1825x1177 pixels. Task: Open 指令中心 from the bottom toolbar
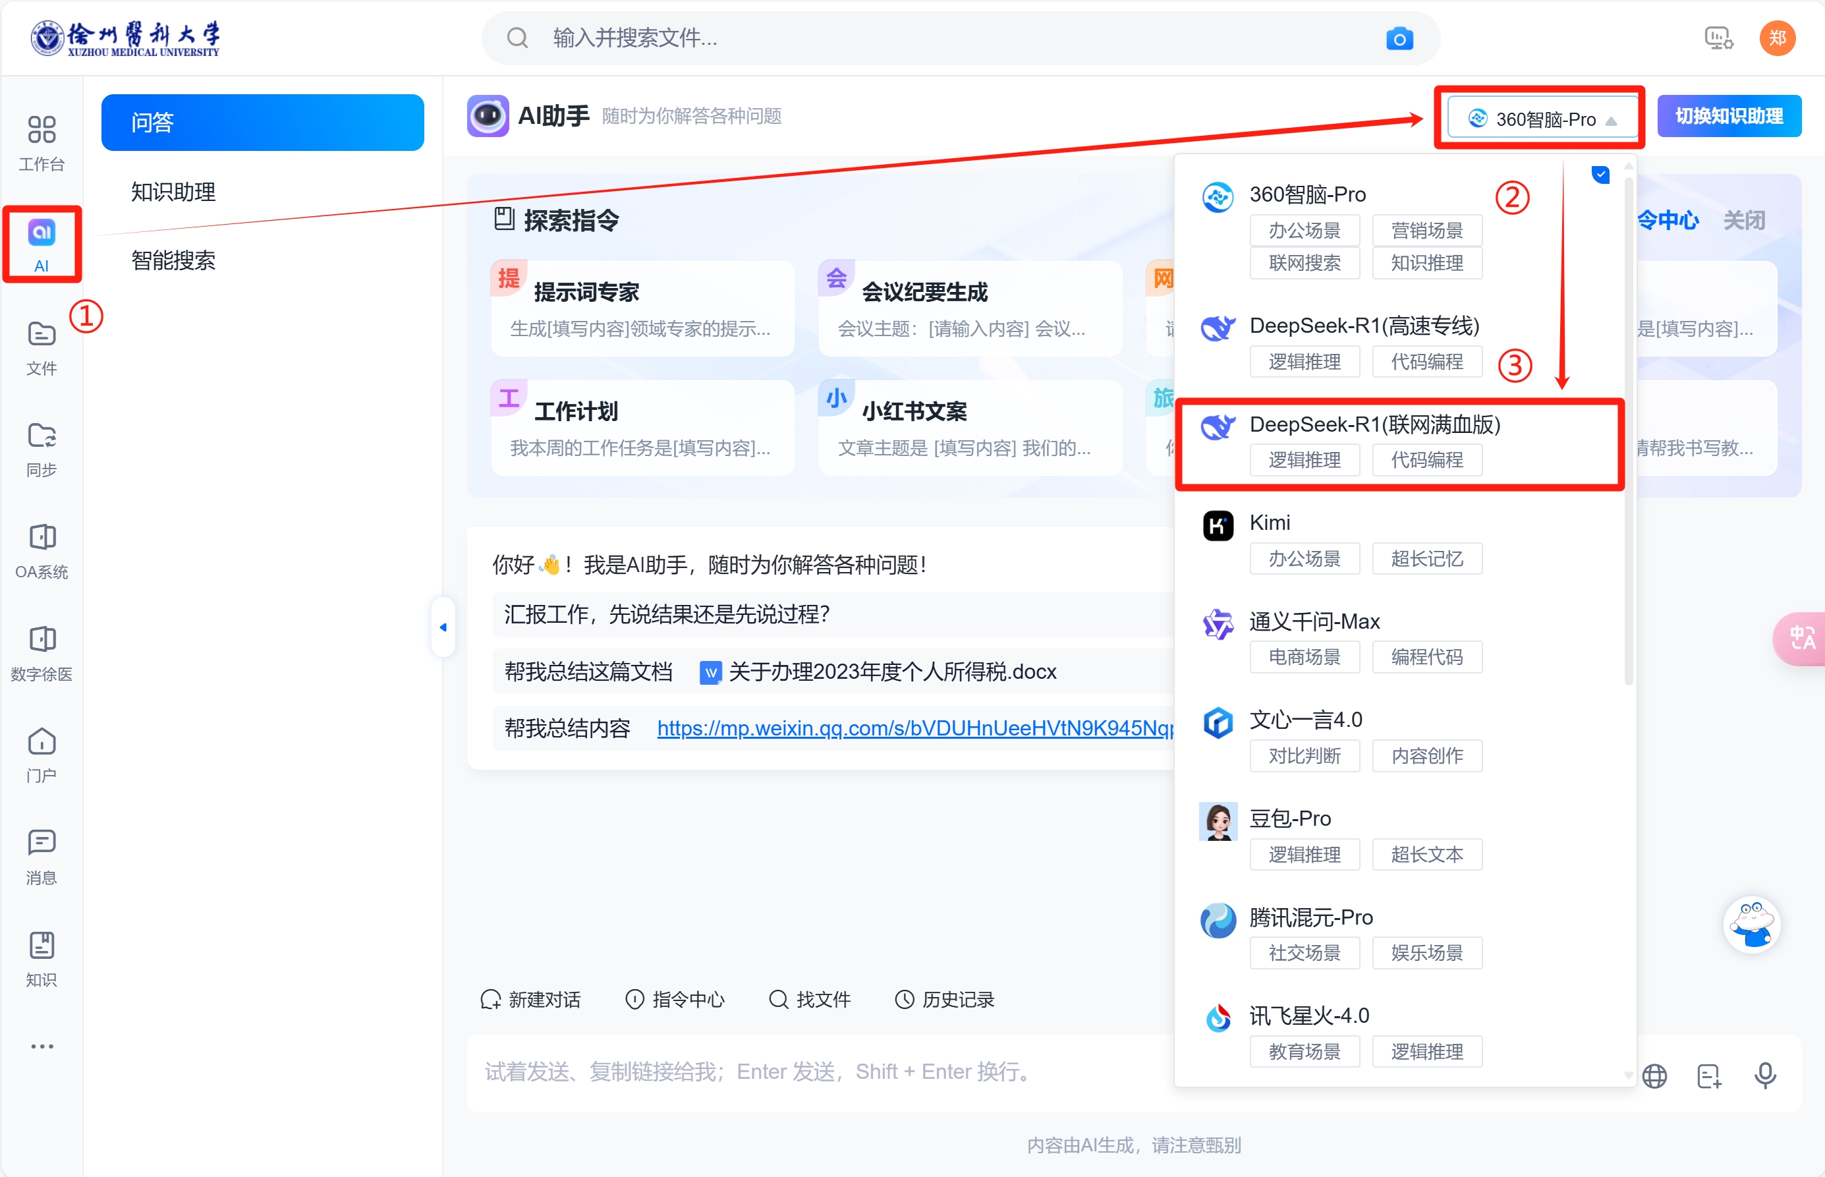[x=675, y=999]
